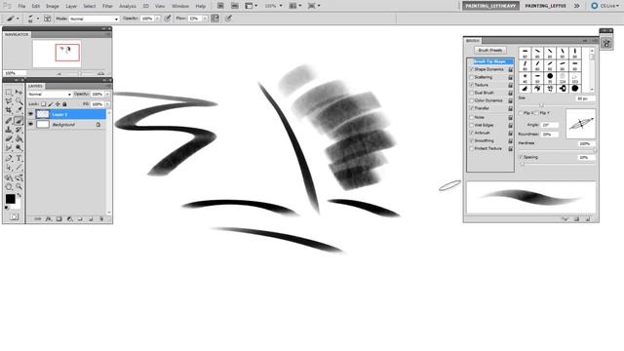This screenshot has height=351, width=624.
Task: Switch to PAINTING_LEFTUSE workspace
Action: tap(545, 6)
